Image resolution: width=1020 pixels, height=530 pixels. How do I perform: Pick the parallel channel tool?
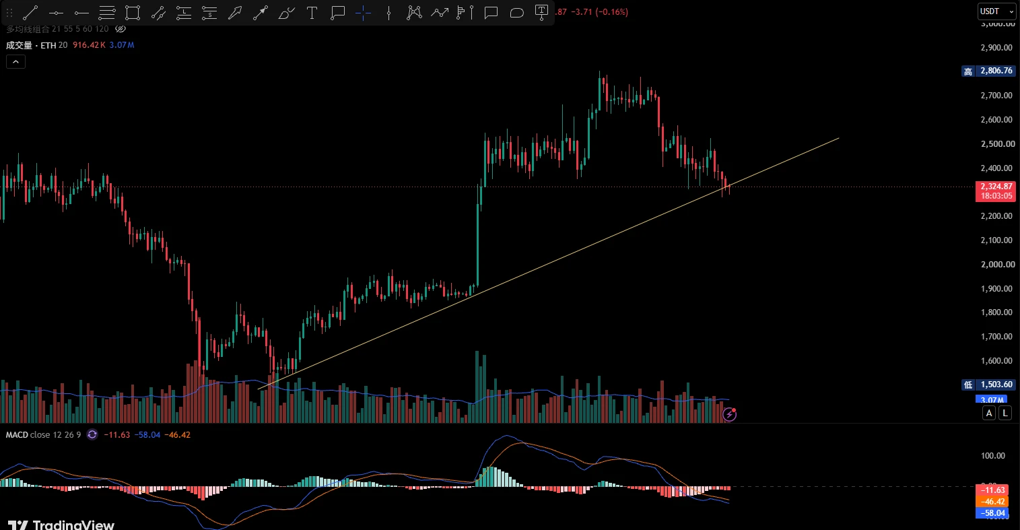[x=158, y=12]
